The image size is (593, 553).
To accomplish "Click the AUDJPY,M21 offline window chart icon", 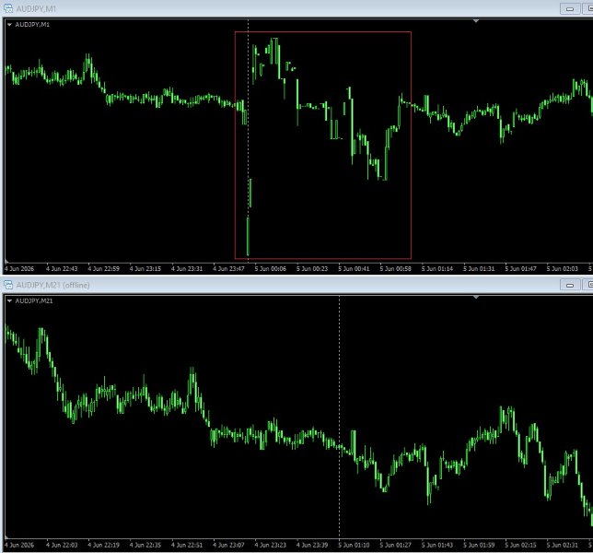I will (8, 285).
